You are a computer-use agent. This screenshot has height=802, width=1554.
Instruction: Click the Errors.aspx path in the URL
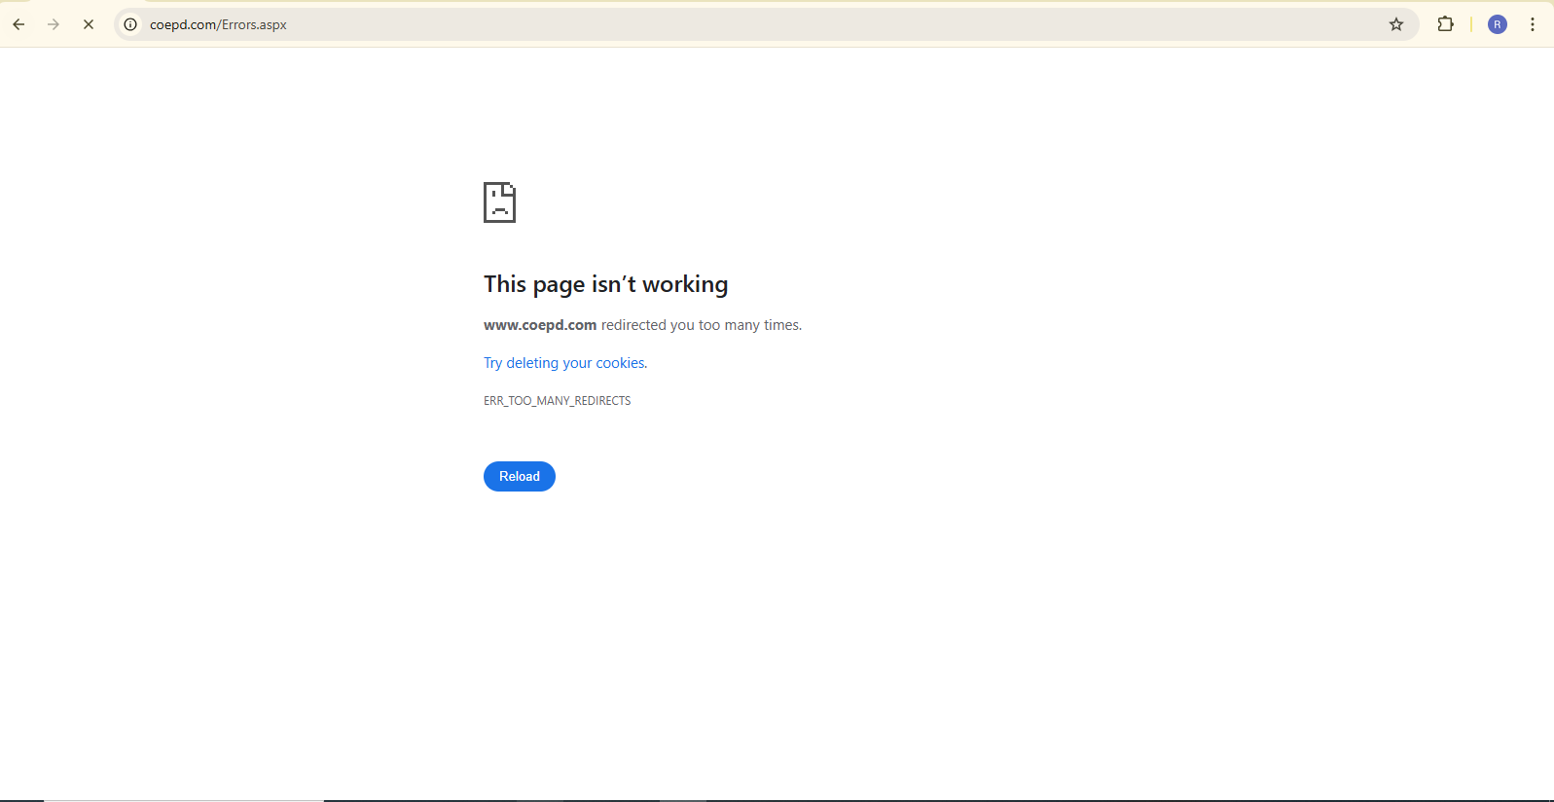click(x=254, y=24)
